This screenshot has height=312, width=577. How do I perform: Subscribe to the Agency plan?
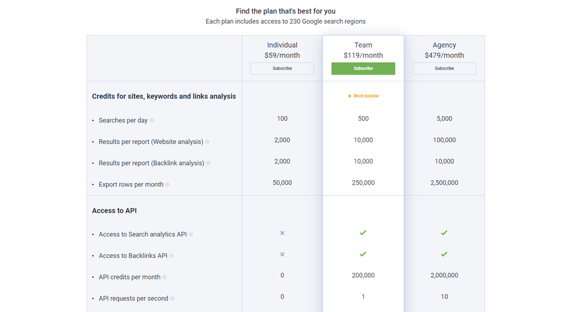(x=444, y=68)
